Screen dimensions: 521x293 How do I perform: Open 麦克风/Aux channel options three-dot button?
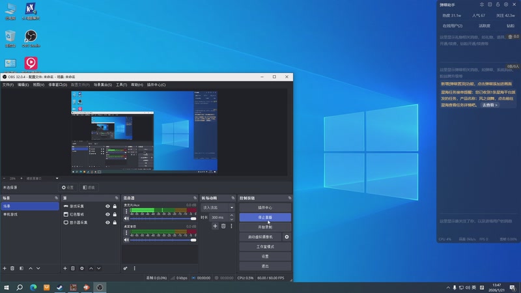pos(126,211)
